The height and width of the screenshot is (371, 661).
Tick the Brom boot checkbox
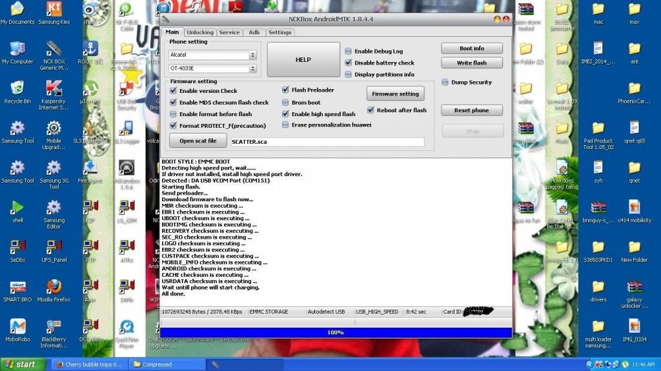[286, 102]
